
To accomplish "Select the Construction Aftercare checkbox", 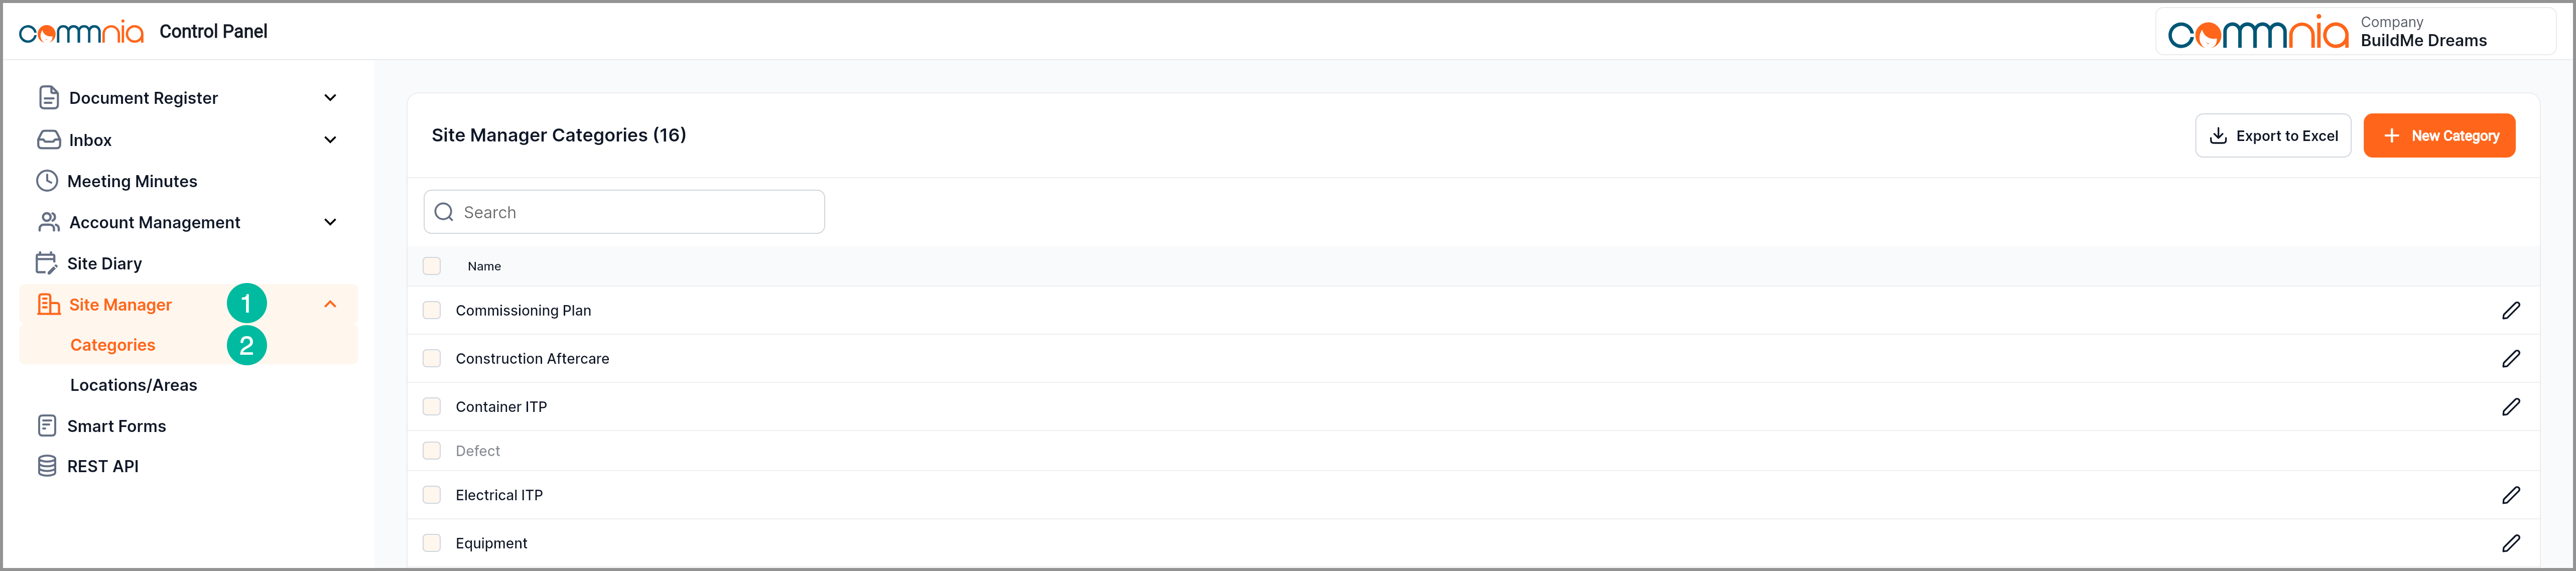I will (x=432, y=358).
